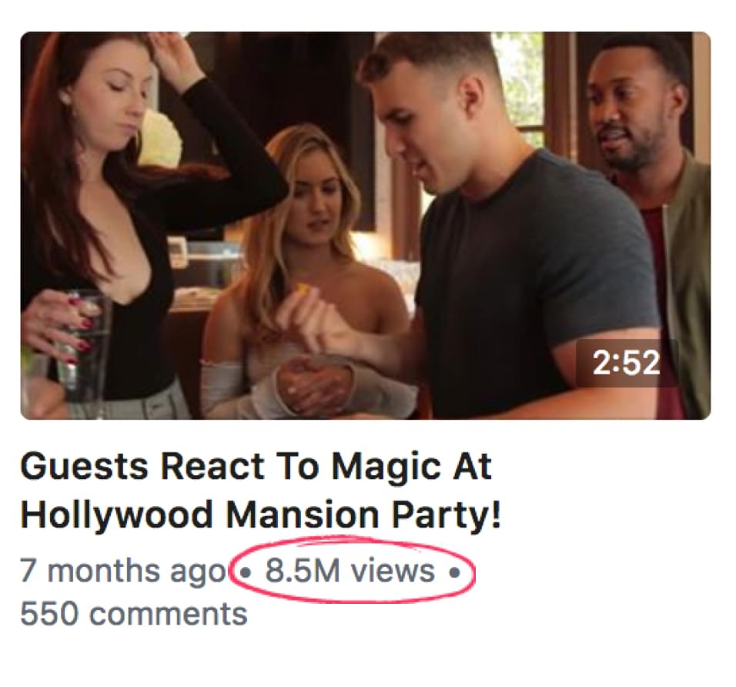Image resolution: width=736 pixels, height=687 pixels.
Task: Click the 2:52 duration badge
Action: 627,363
